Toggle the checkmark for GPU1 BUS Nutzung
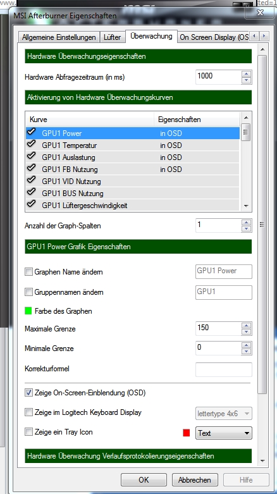The width and height of the screenshot is (277, 494). click(31, 192)
